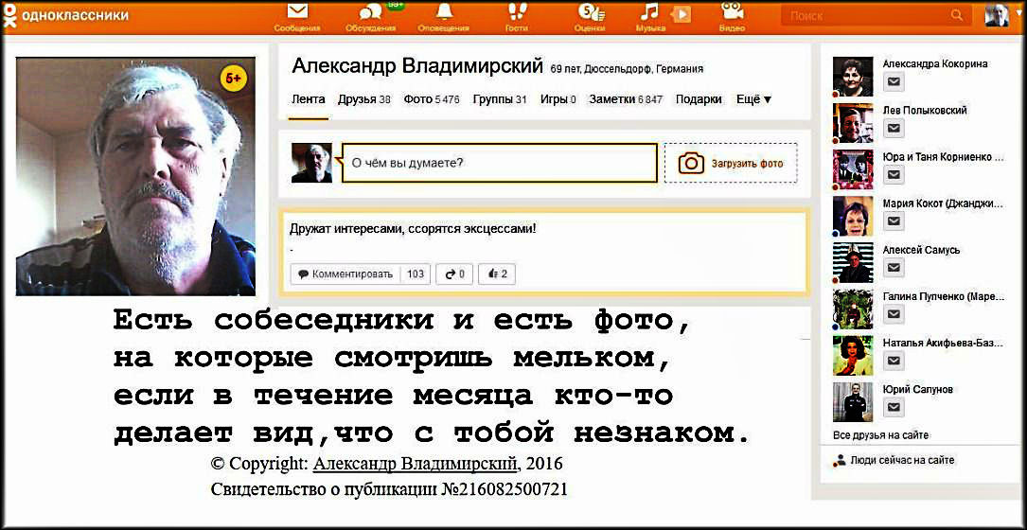Open Галина Пупченко's avatar

click(853, 309)
